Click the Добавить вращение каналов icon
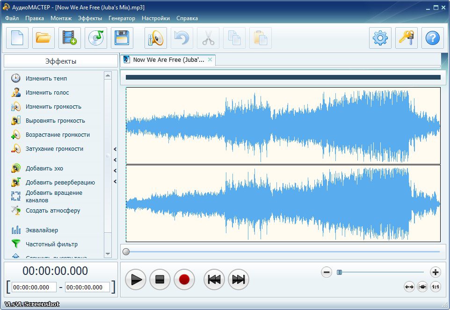The height and width of the screenshot is (310, 450). pos(16,196)
